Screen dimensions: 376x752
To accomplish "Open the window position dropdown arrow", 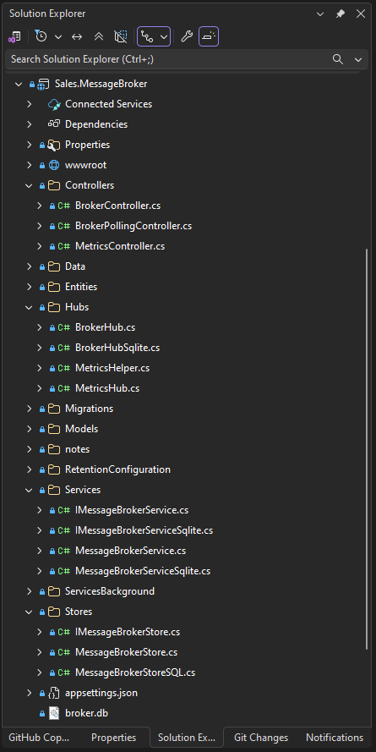I will point(320,14).
